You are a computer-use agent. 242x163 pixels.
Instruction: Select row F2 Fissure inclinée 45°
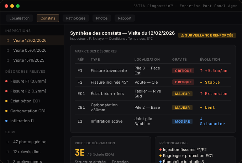click(x=153, y=82)
